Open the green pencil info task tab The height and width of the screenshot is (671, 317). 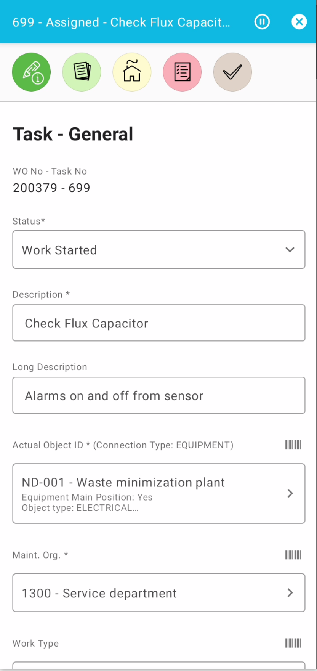31,72
